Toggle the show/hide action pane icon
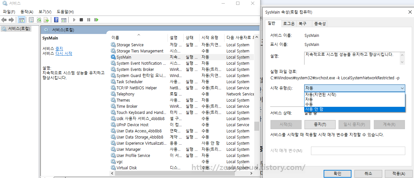Image resolution: width=414 pixels, height=178 pixels. click(x=64, y=20)
